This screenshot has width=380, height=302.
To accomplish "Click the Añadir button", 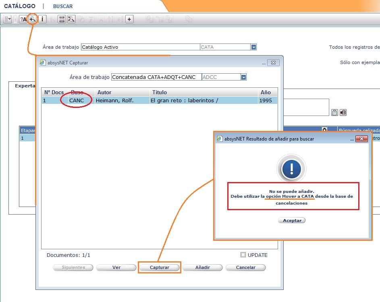I will [x=203, y=267].
